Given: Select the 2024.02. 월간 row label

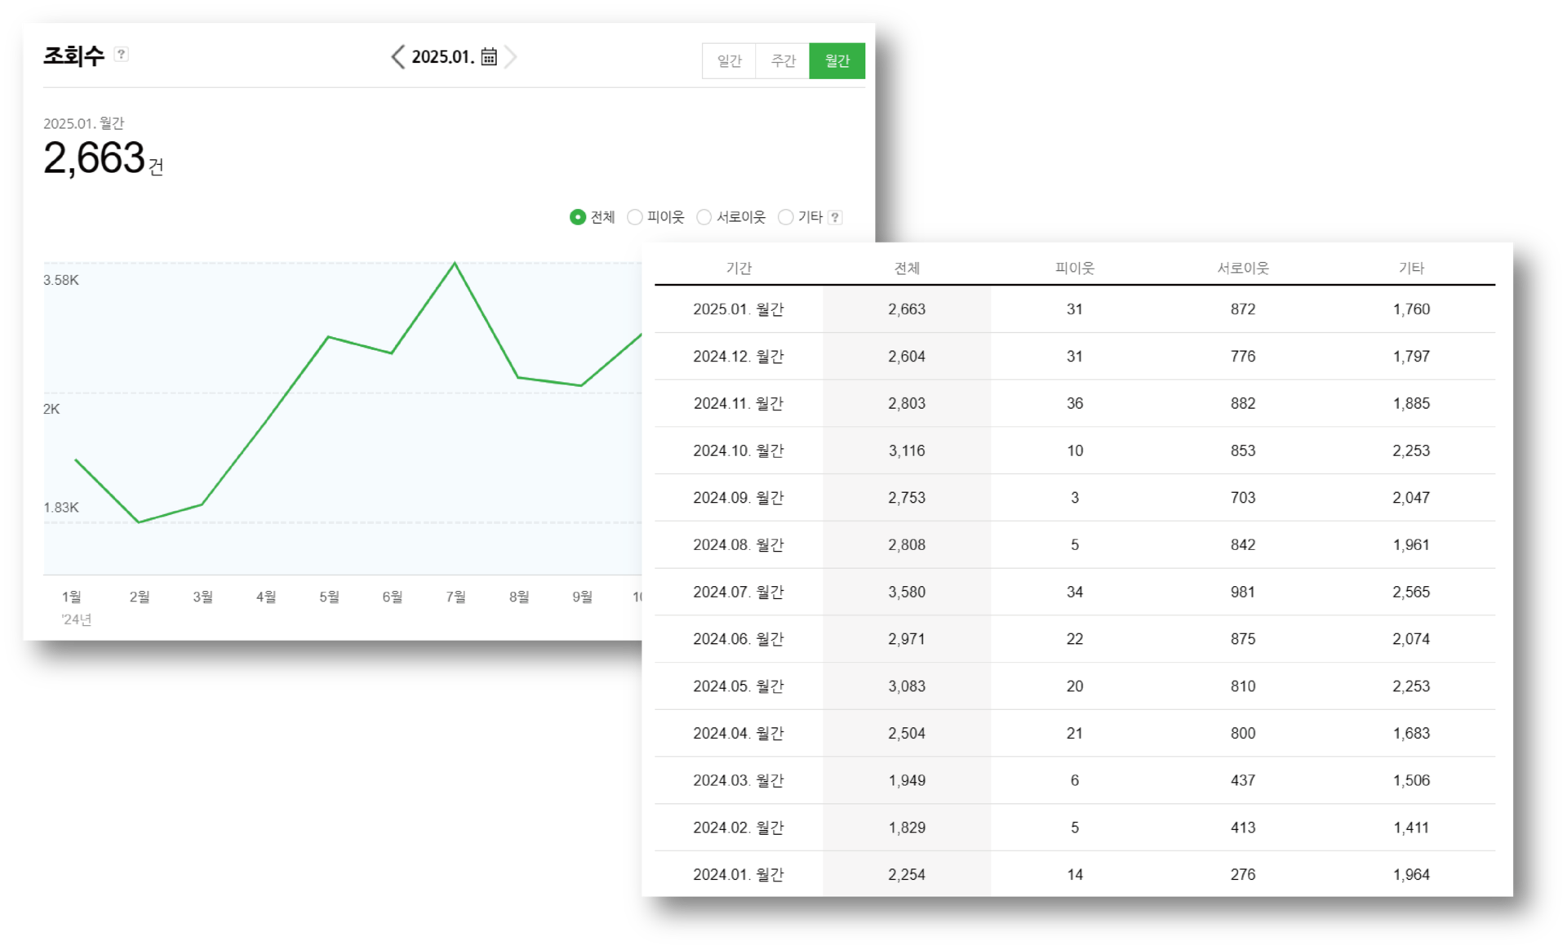Looking at the screenshot, I should [739, 828].
